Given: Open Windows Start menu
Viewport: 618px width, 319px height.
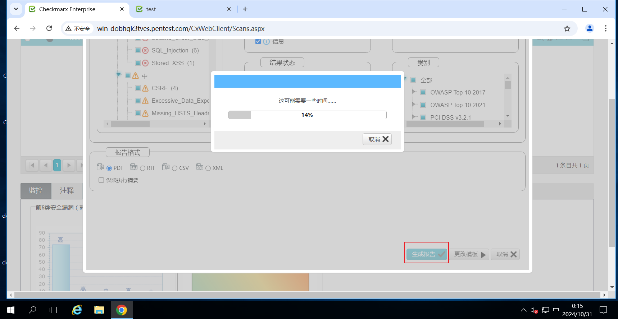Looking at the screenshot, I should 11,310.
